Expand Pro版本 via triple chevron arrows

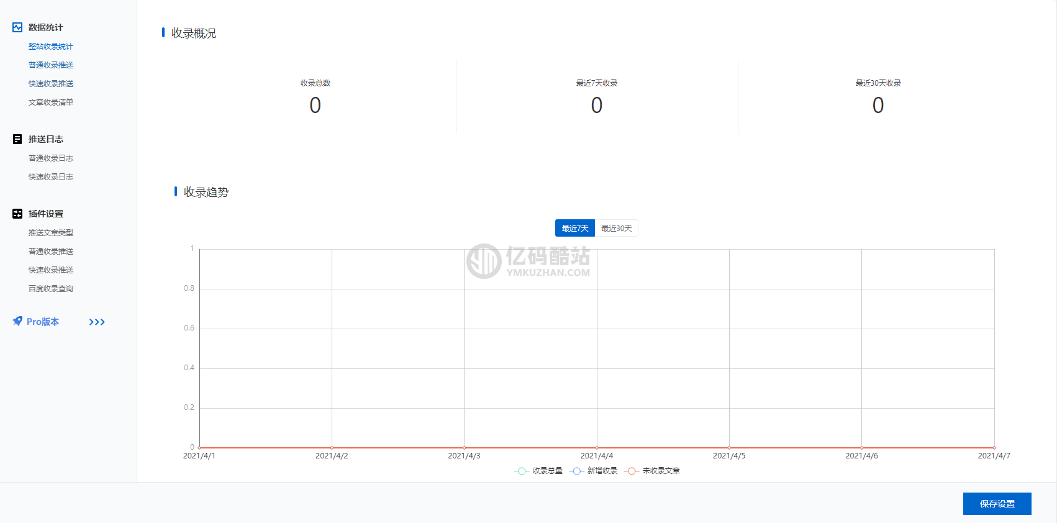pos(97,322)
